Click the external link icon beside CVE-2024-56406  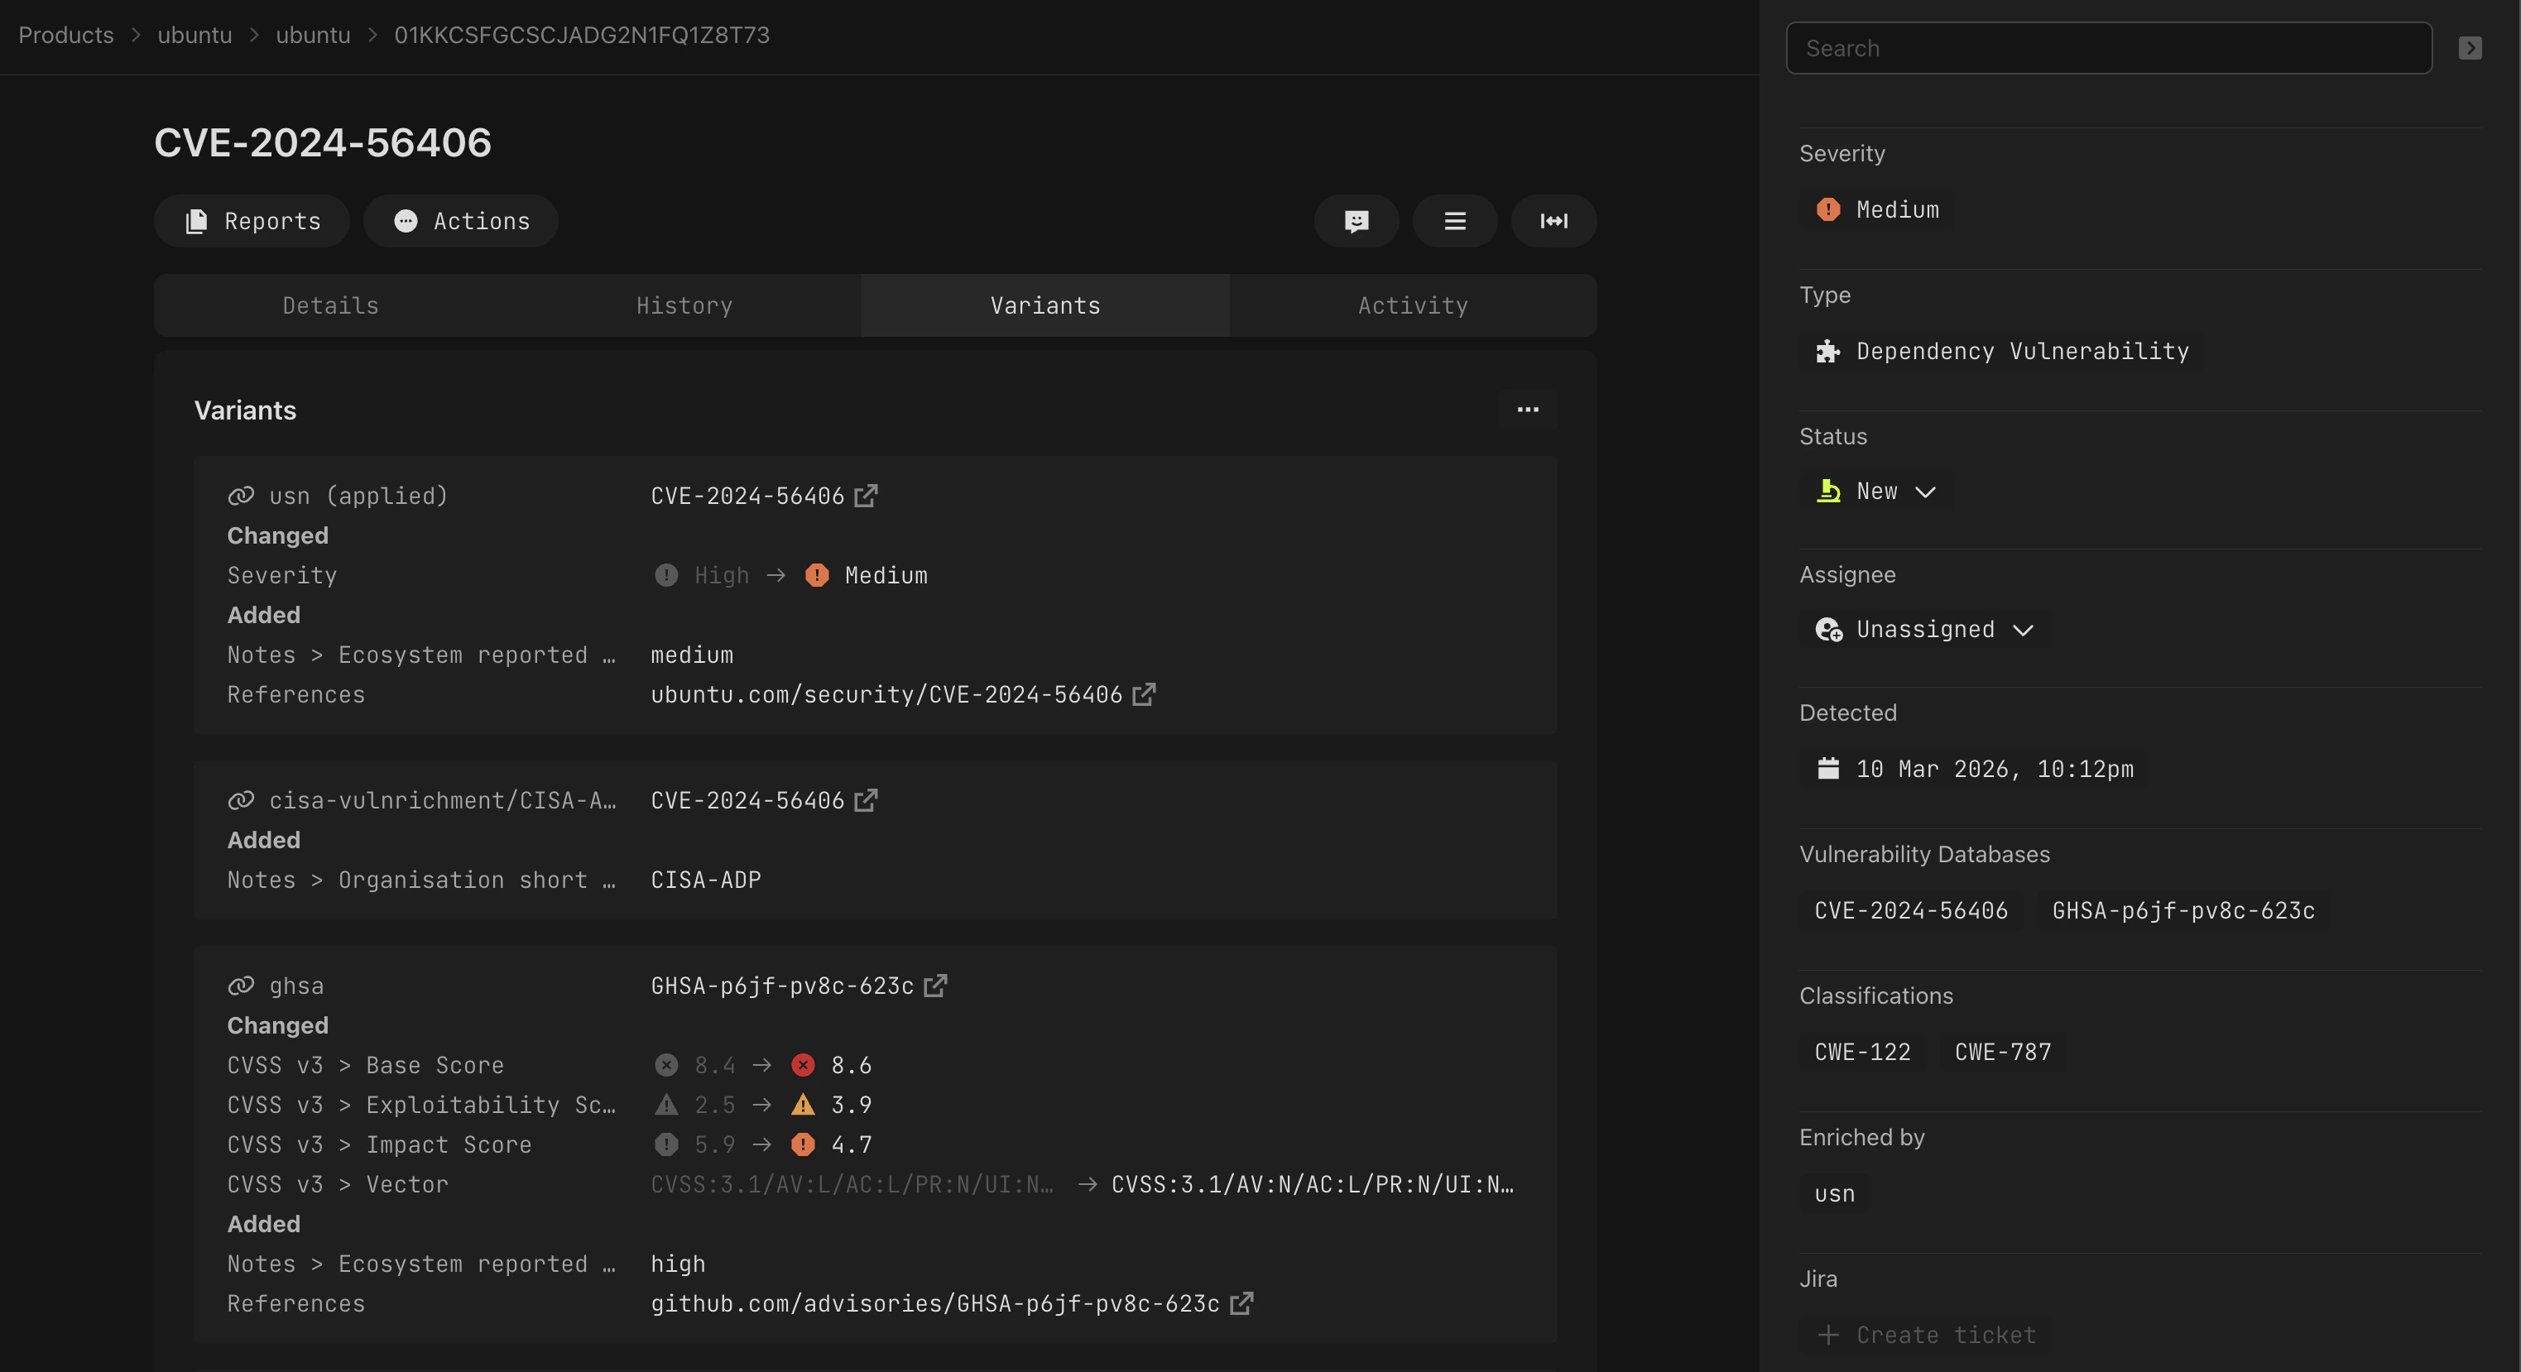pyautogui.click(x=867, y=497)
